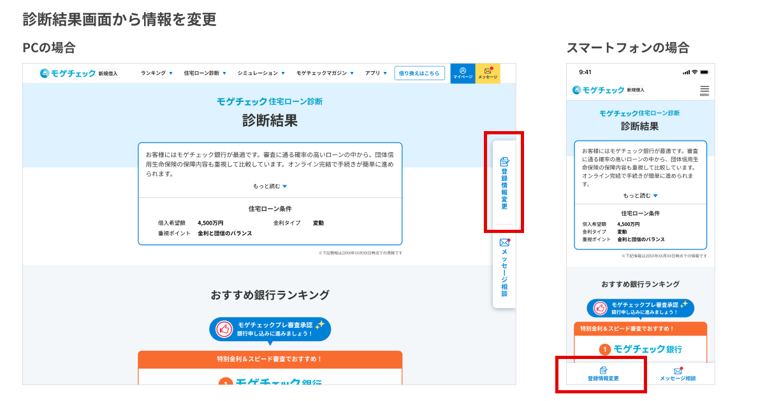Expand the 住宅ローン診断 dropdown menu

[205, 73]
